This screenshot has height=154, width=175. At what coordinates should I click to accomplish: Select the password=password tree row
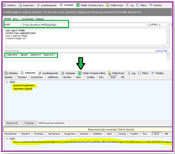tap(24, 85)
